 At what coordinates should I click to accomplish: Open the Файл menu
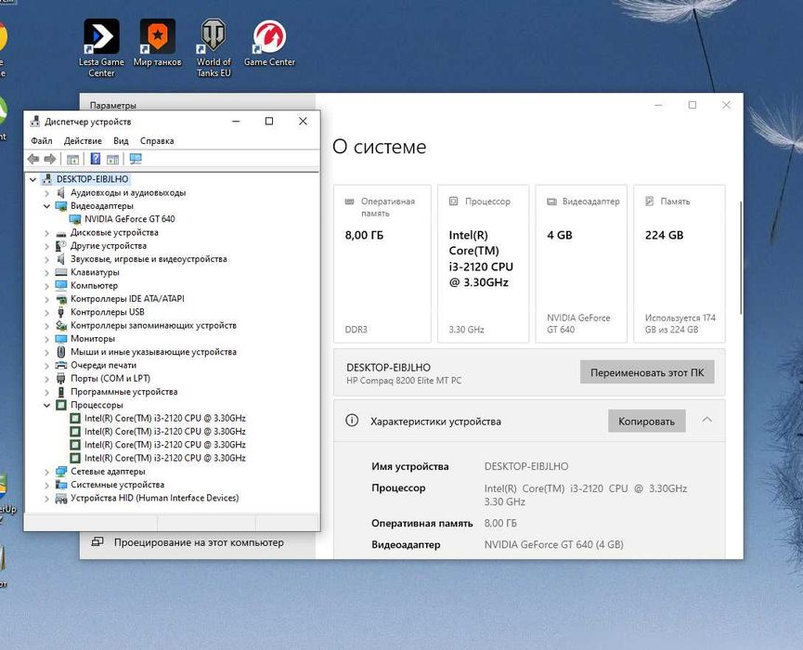coord(42,141)
